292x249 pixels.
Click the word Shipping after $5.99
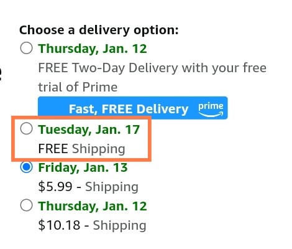pos(112,187)
